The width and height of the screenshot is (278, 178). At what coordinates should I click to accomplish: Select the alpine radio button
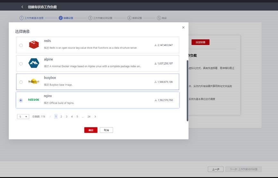point(21,64)
